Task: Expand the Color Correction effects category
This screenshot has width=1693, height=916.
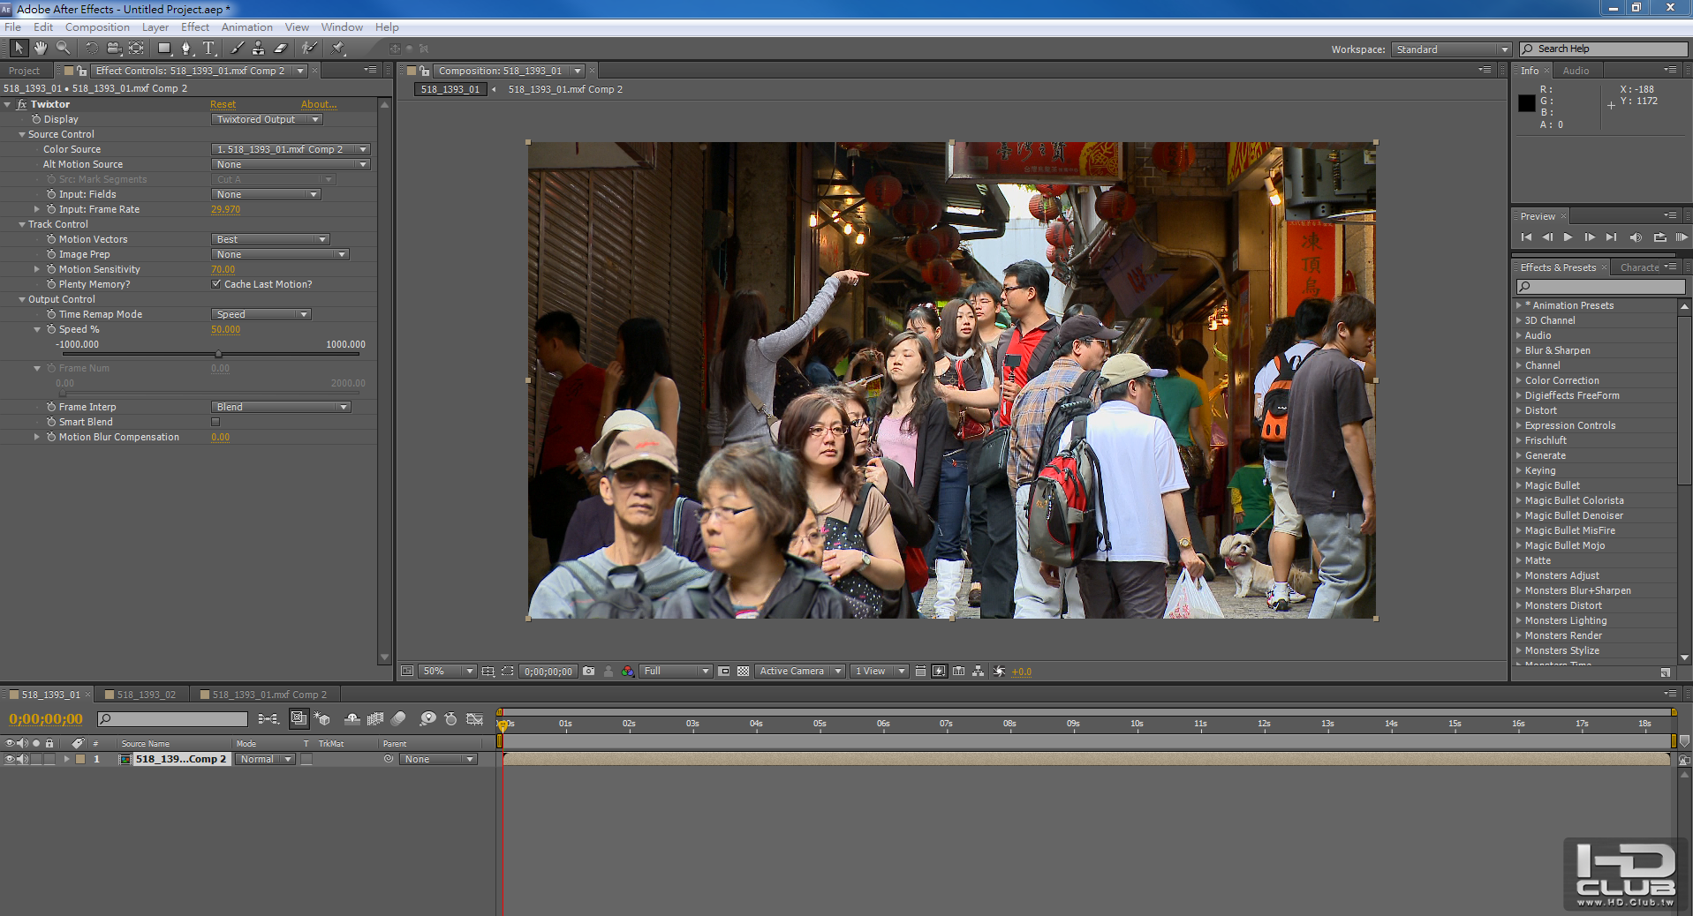Action: tap(1561, 380)
